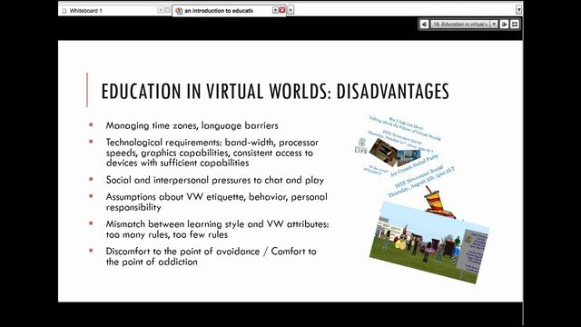Click slide title 'Education in Virtual Worlds: Disadvantages'
The image size is (581, 327).
(x=275, y=91)
